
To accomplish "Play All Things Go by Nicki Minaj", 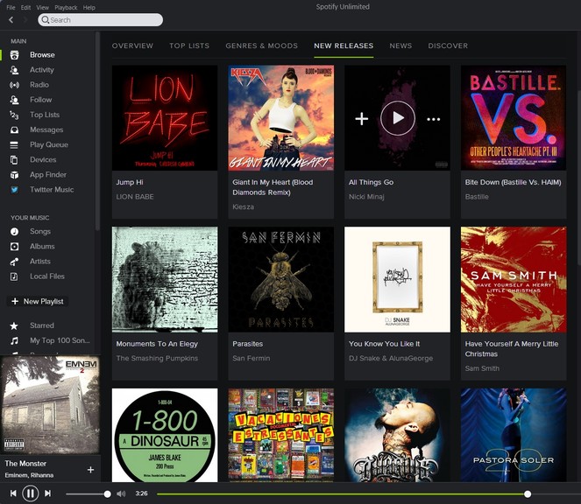I will point(398,118).
